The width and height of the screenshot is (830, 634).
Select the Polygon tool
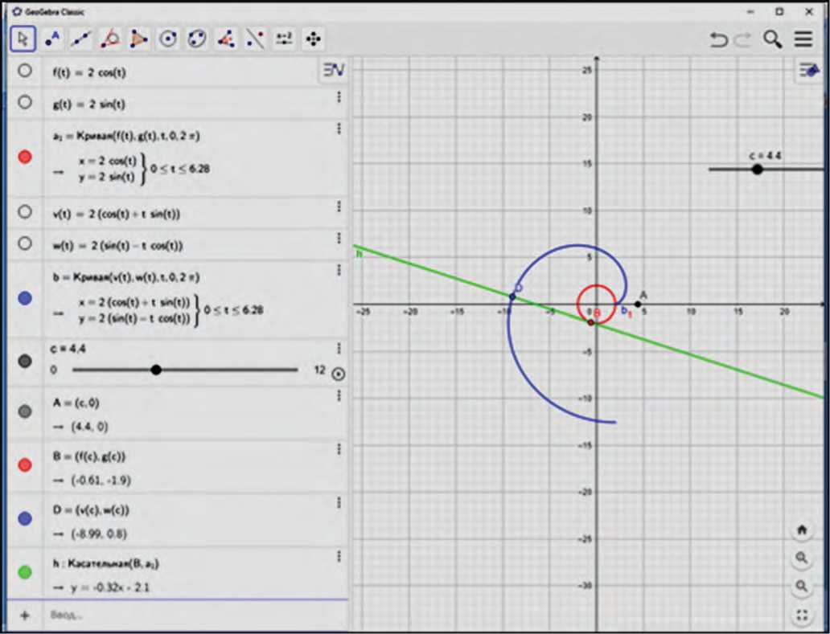pyautogui.click(x=138, y=39)
